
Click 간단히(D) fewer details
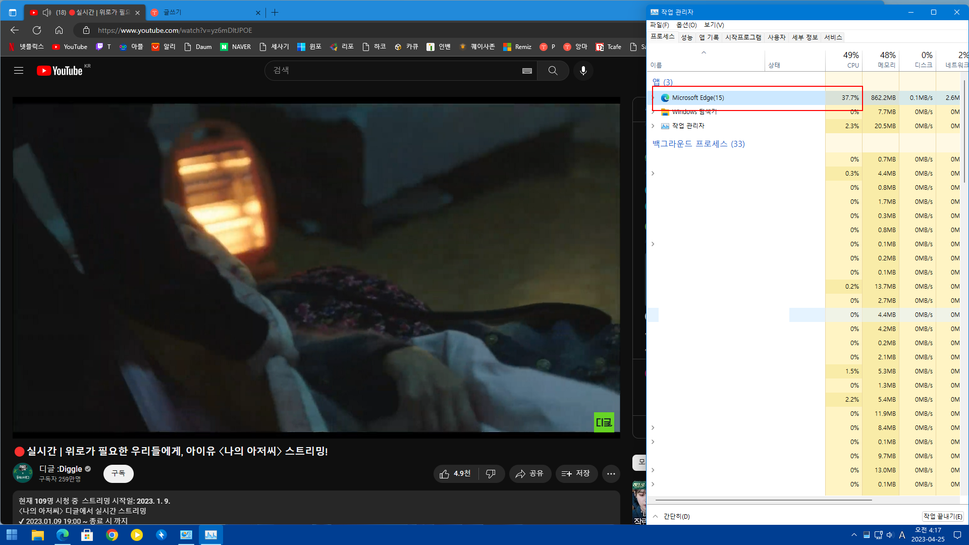coord(672,516)
